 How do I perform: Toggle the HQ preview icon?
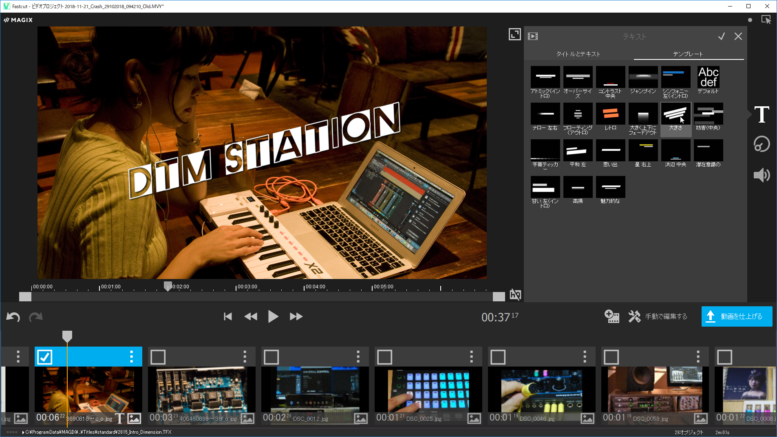pyautogui.click(x=515, y=294)
